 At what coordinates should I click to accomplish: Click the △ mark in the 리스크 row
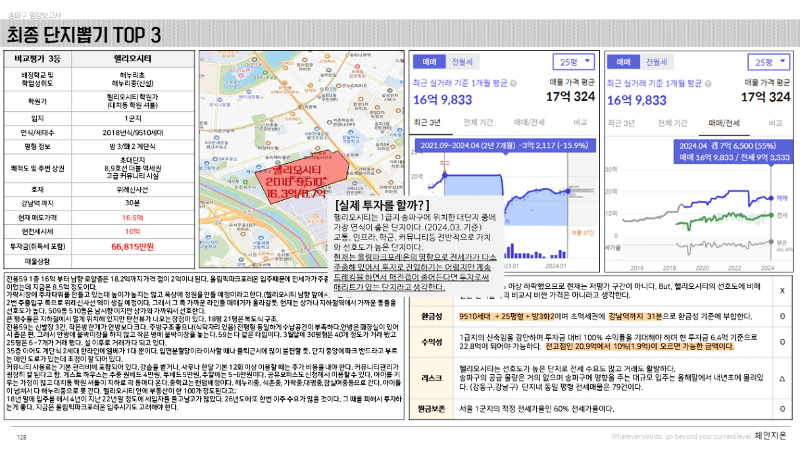point(782,378)
